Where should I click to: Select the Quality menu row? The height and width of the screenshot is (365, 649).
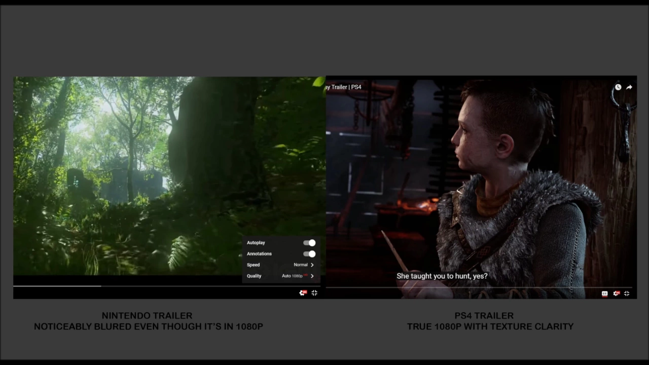pyautogui.click(x=281, y=276)
